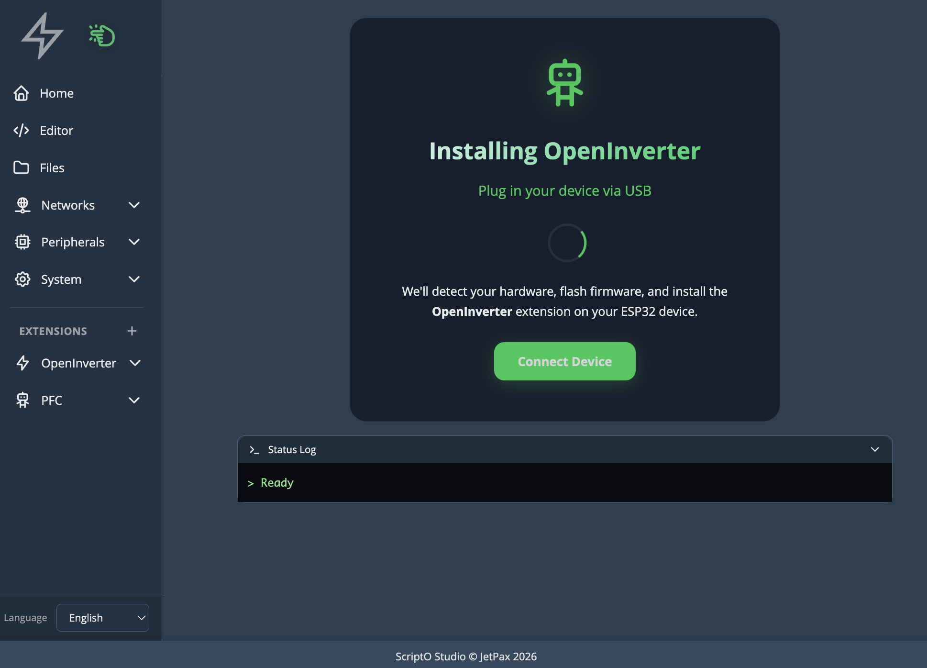Click the Peripherals chip icon
The height and width of the screenshot is (668, 927).
click(x=22, y=242)
